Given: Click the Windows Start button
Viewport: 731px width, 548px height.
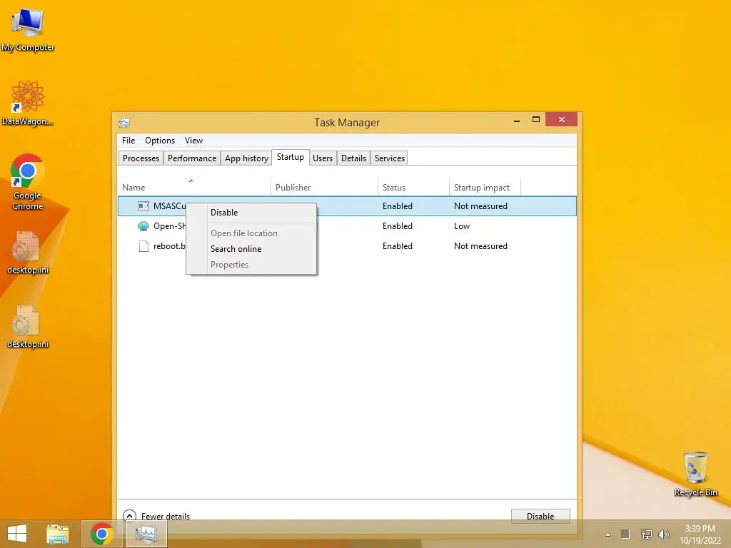Looking at the screenshot, I should point(17,534).
